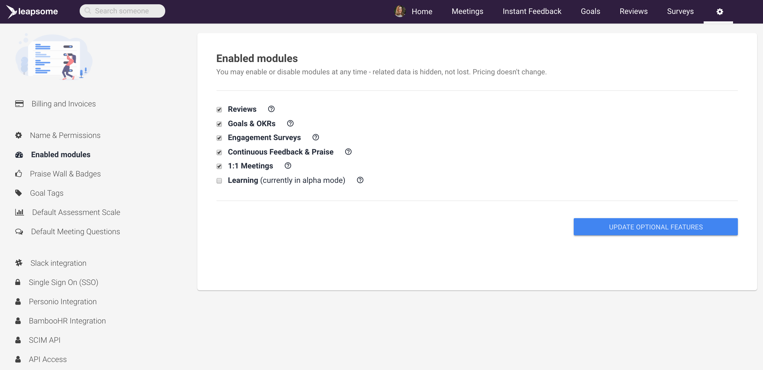Image resolution: width=763 pixels, height=370 pixels.
Task: Click the Search someone input field
Action: pyautogui.click(x=122, y=11)
